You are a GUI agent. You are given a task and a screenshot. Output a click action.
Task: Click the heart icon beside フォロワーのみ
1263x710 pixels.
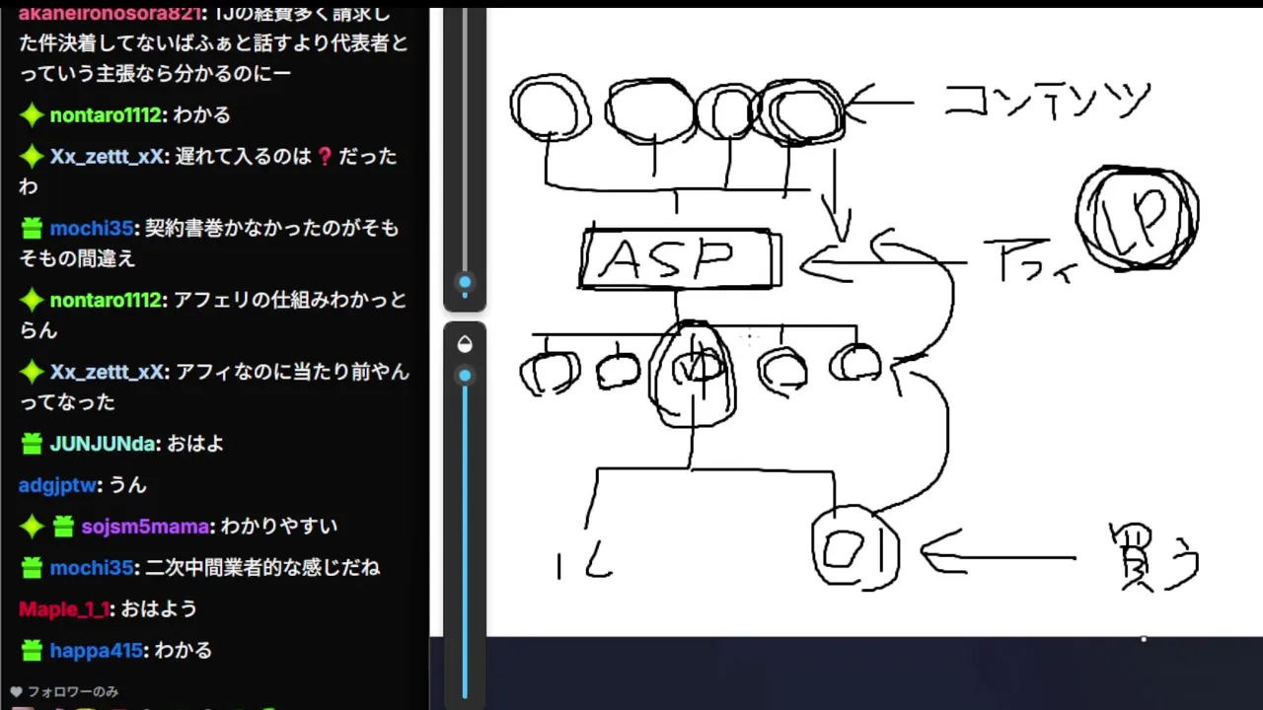(16, 692)
